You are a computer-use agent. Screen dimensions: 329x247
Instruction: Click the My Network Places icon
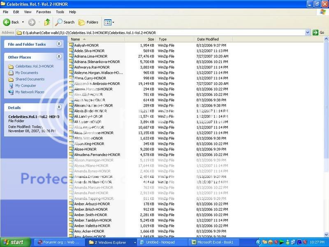11,92
